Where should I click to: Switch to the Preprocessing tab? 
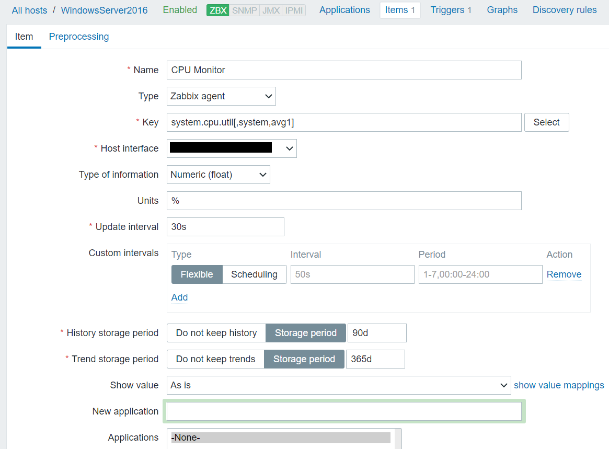tap(79, 37)
